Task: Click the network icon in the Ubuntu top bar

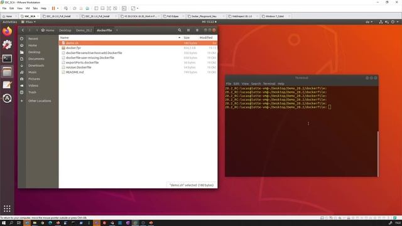Action: (381, 22)
